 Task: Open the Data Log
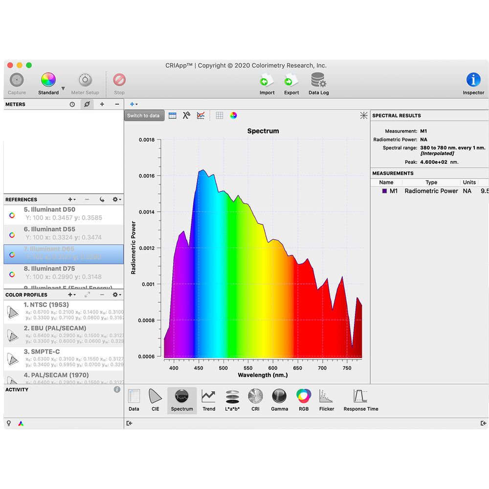pos(318,80)
